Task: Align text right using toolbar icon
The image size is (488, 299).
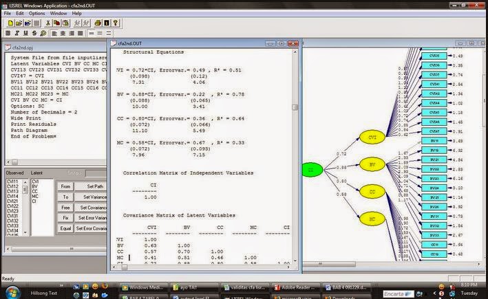Action: point(72,33)
